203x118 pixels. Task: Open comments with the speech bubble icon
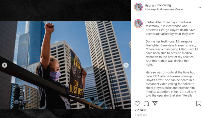tap(146, 104)
